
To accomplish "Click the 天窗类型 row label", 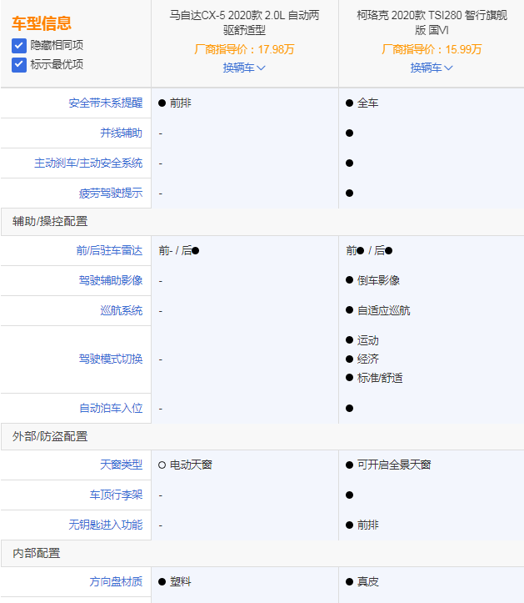I will [x=121, y=465].
